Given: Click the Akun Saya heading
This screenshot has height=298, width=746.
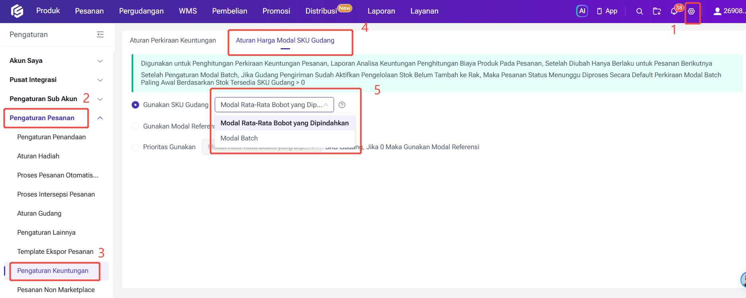Looking at the screenshot, I should point(26,60).
